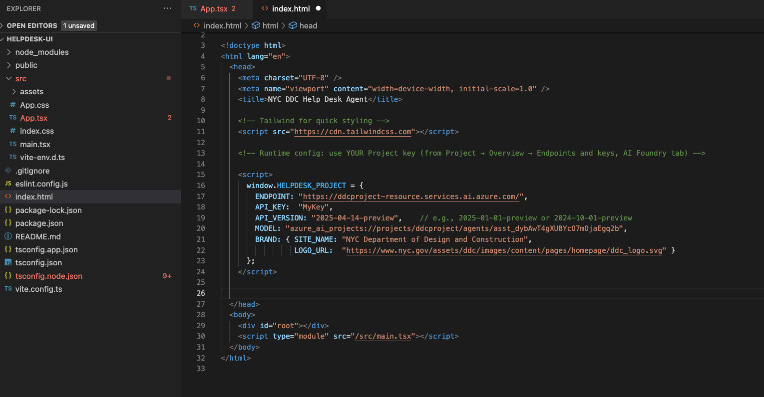
Task: Click breadcrumb HTML file icon
Action: click(x=197, y=25)
